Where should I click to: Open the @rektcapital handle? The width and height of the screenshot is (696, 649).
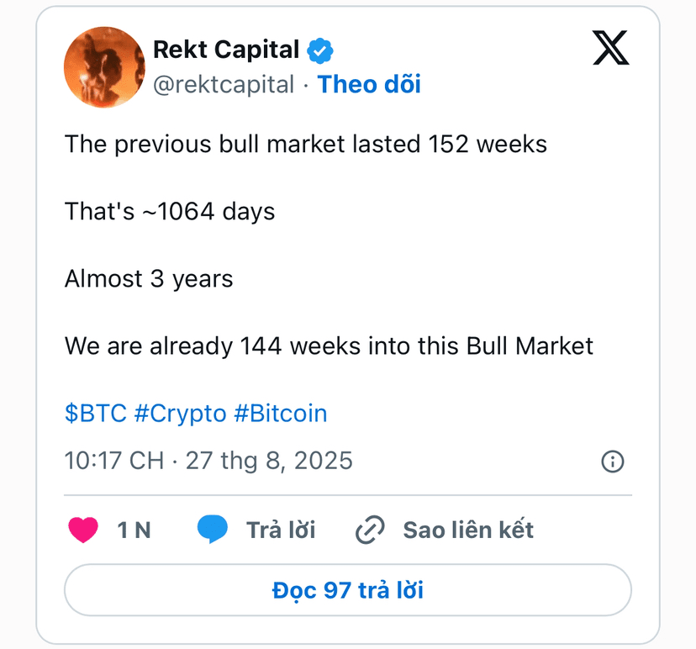[224, 84]
